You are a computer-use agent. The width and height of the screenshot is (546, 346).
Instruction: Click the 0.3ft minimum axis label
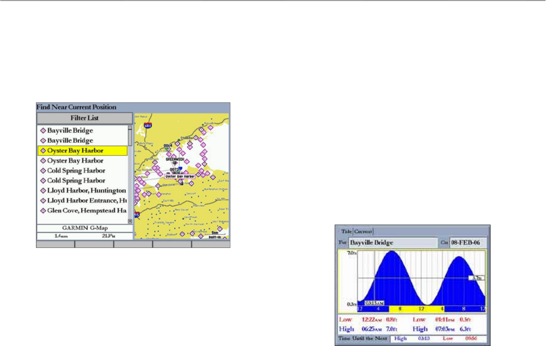tap(351, 304)
